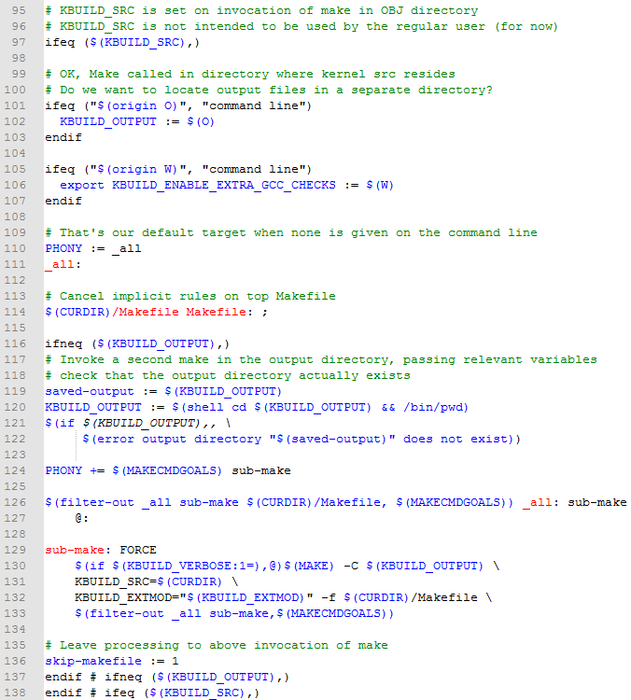The width and height of the screenshot is (631, 700).
Task: Click red 'sub-make' target on line 129
Action: pyautogui.click(x=75, y=550)
